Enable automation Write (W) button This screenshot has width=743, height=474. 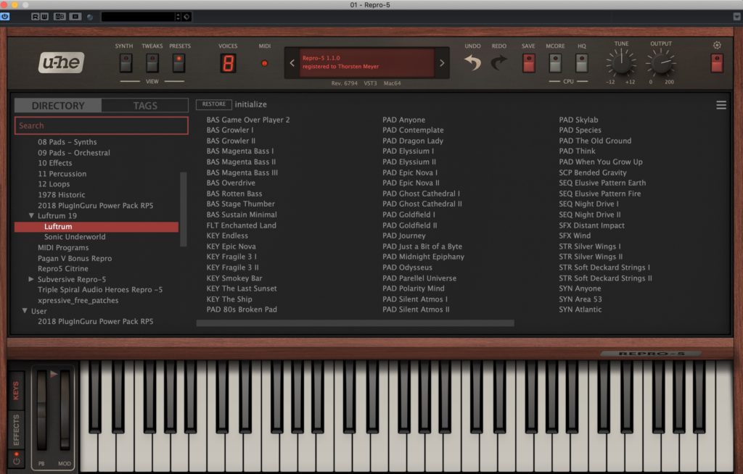(44, 17)
